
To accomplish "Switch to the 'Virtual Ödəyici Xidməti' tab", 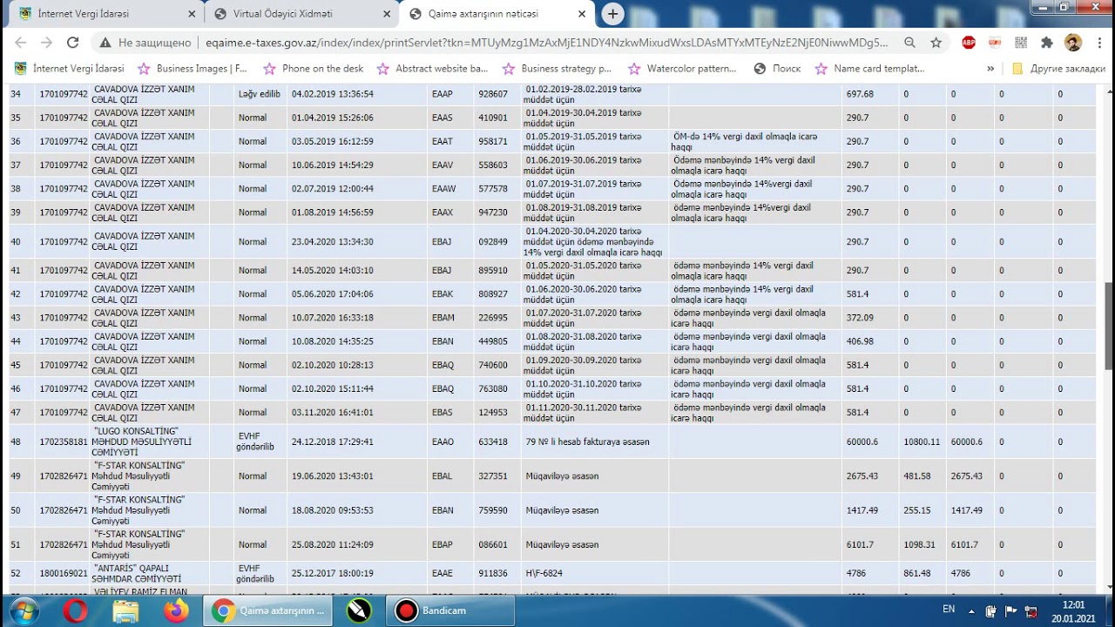I will (301, 14).
